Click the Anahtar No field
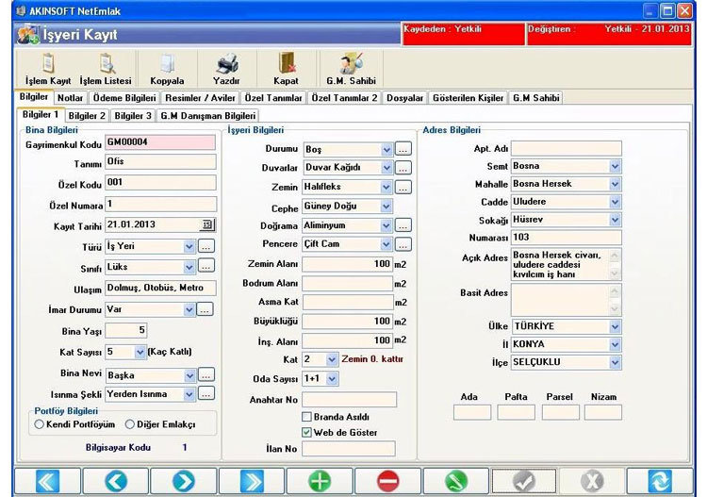This screenshot has height=497, width=707. [350, 400]
